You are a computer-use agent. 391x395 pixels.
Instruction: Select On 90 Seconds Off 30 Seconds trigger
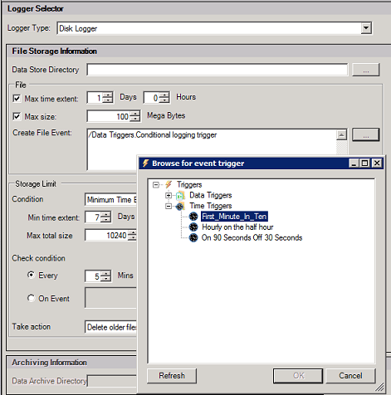pyautogui.click(x=252, y=237)
